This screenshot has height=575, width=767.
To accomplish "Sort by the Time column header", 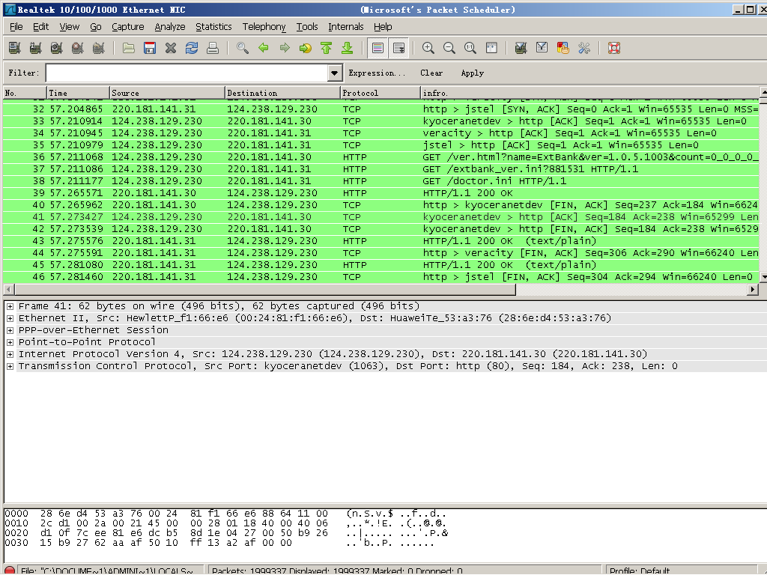I will pos(78,93).
